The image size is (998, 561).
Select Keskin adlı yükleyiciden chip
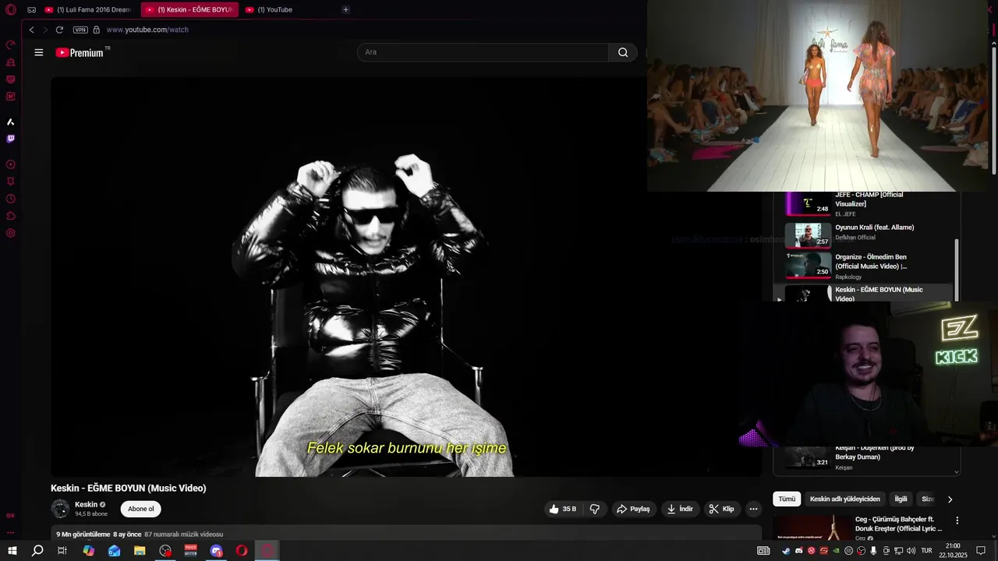pos(844,499)
